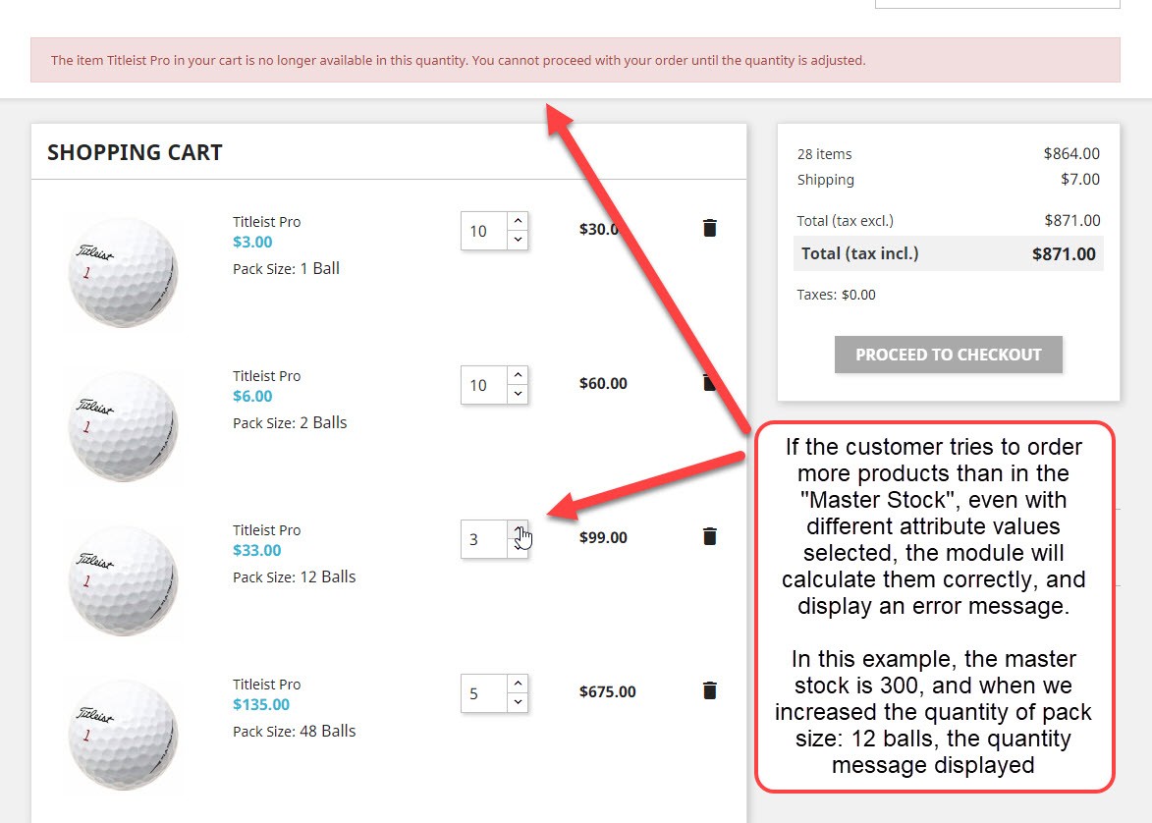Click the '28 items' summary label
The image size is (1152, 823).
(824, 154)
